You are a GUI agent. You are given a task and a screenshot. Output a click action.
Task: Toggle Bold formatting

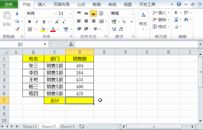click(x=29, y=22)
